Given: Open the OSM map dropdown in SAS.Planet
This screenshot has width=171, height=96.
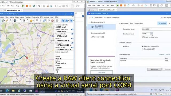Looking at the screenshot, I should 57,17.
